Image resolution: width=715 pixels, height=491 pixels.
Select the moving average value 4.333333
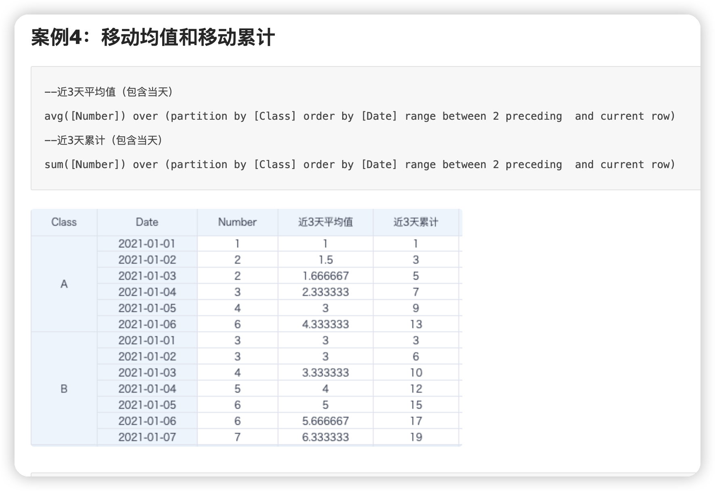point(325,324)
